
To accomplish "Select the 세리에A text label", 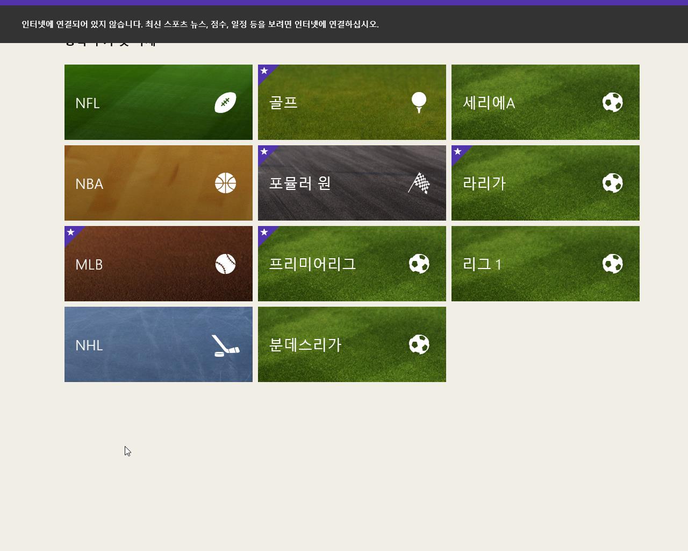I will pos(489,102).
